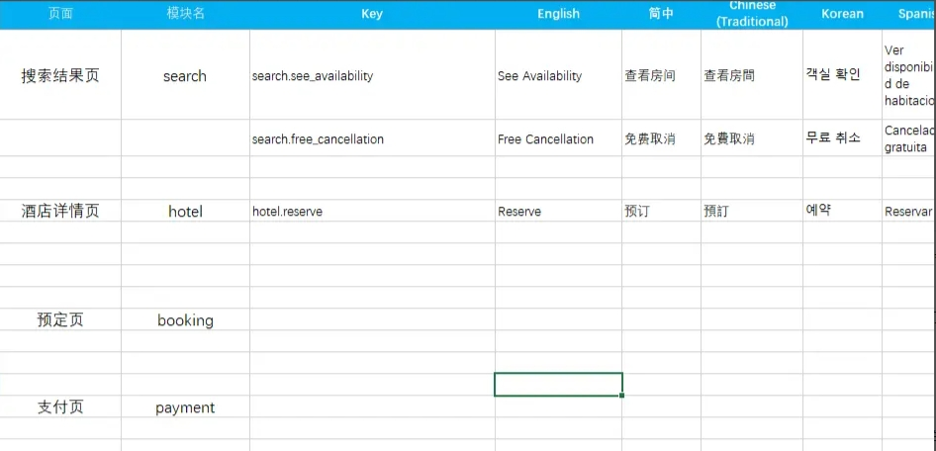Image resolution: width=936 pixels, height=451 pixels.
Task: Click the '搜索结果页' page cell
Action: (x=60, y=76)
